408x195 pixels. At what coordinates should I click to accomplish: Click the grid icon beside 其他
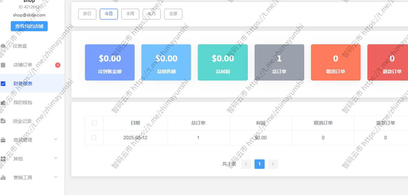pos(3,159)
